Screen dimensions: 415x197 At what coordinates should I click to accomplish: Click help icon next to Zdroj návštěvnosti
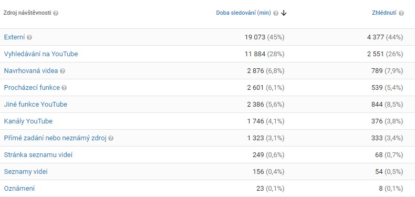pos(56,13)
